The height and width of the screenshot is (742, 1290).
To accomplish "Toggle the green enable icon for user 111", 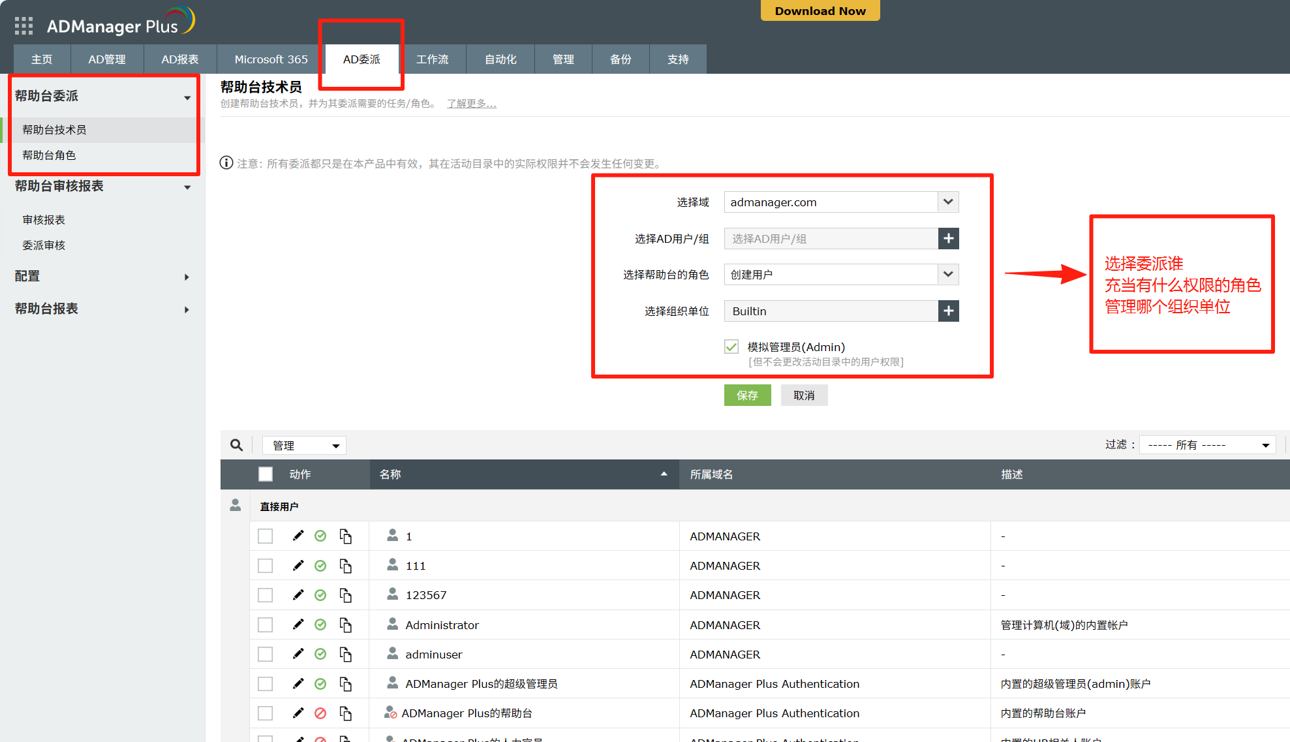I will click(x=320, y=566).
